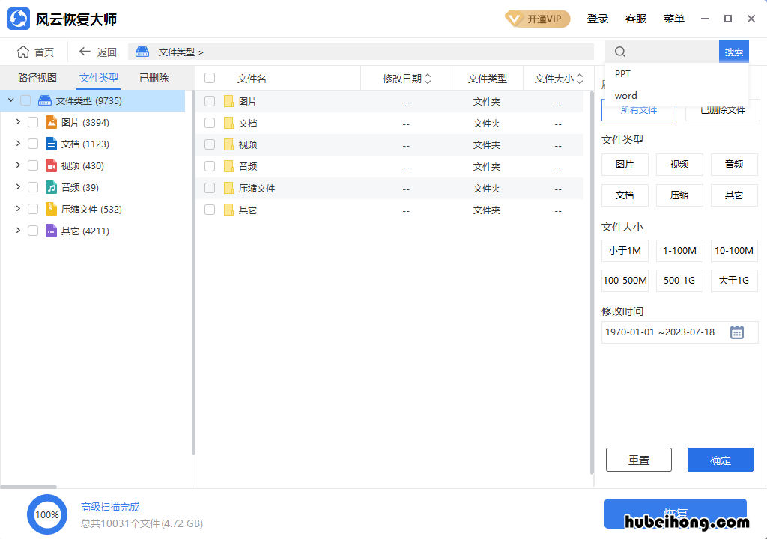The width and height of the screenshot is (767, 539).
Task: Click the drive icon of 文件类型 (9735)
Action: tap(44, 101)
